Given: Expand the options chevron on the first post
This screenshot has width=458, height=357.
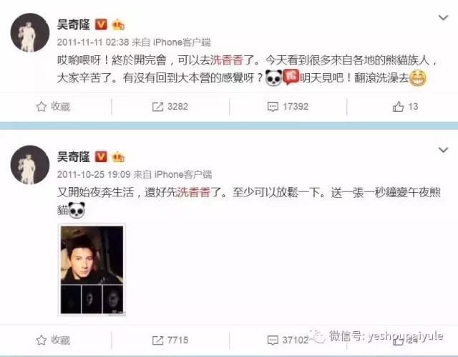Looking at the screenshot, I should tap(443, 18).
